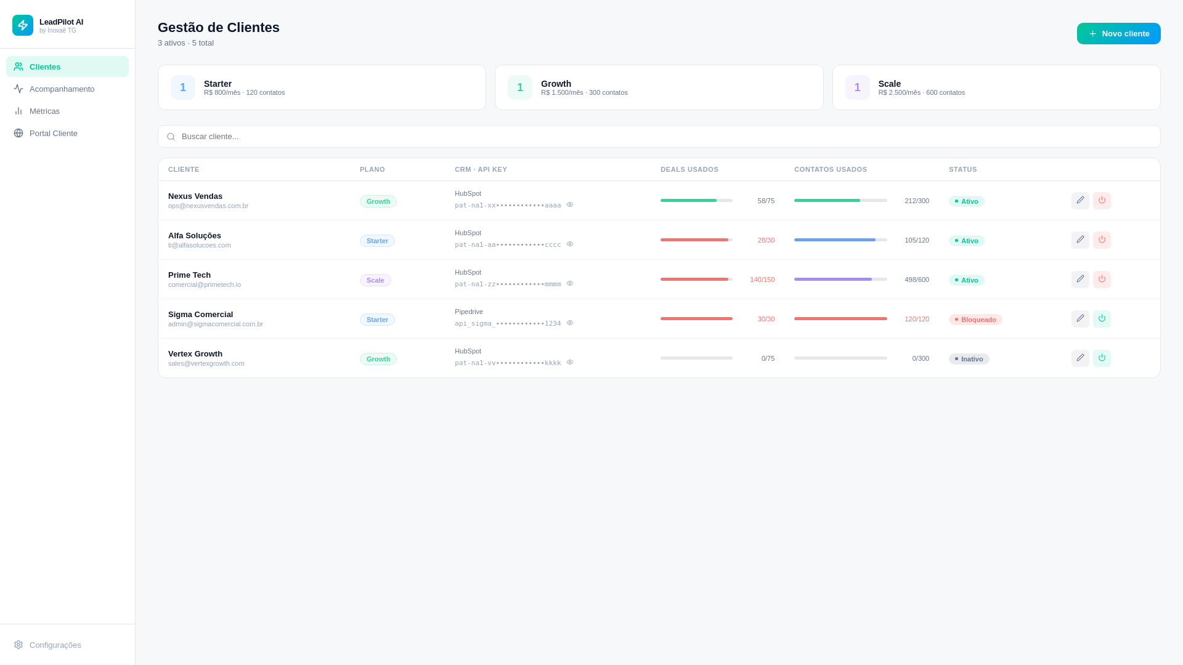Click the Scale plan badge for Prime Tech

[x=375, y=280]
